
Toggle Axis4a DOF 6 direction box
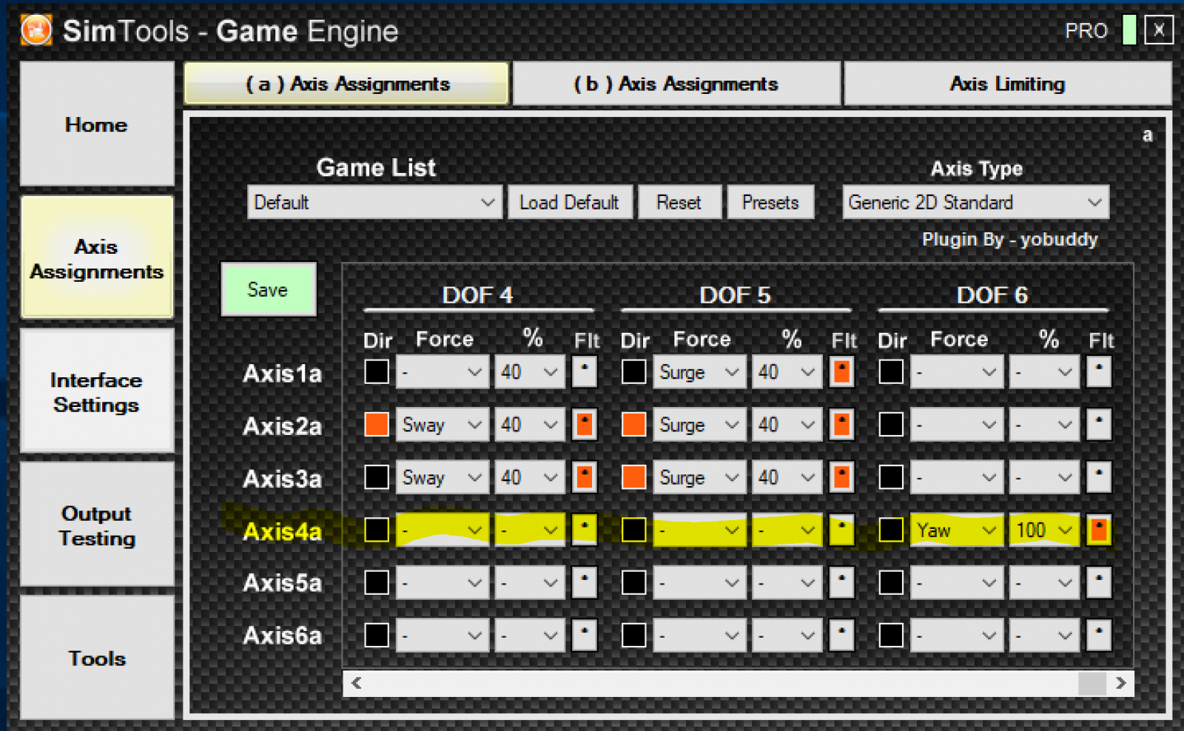click(891, 530)
